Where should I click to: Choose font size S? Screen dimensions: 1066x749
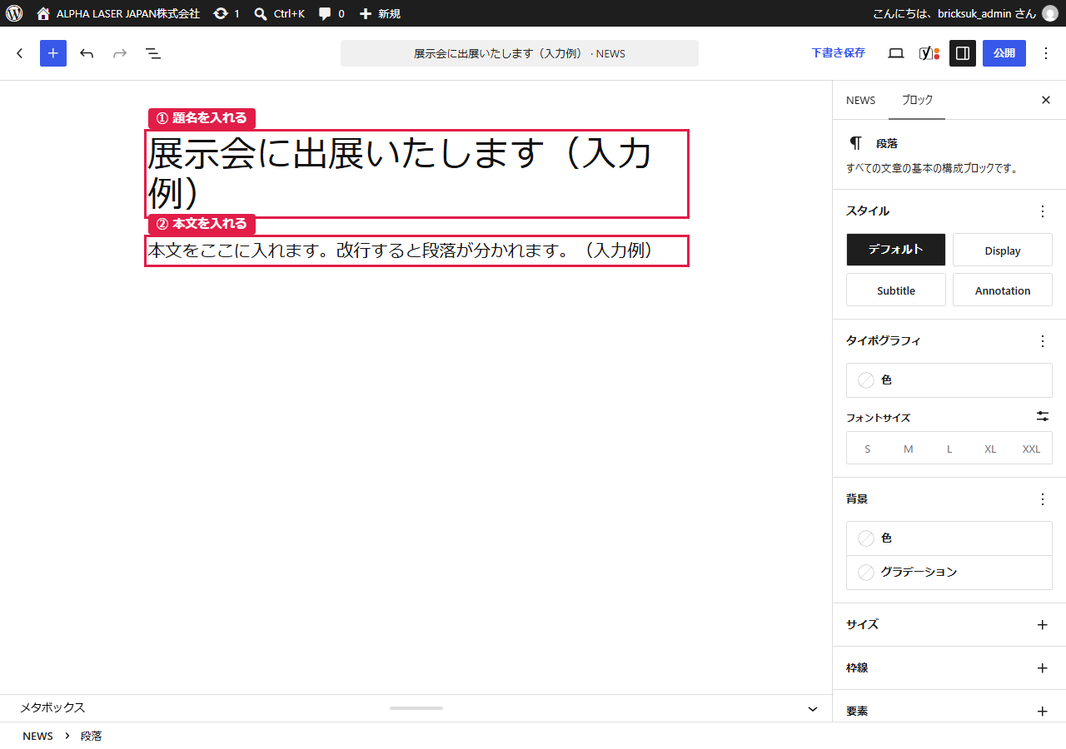coord(867,449)
